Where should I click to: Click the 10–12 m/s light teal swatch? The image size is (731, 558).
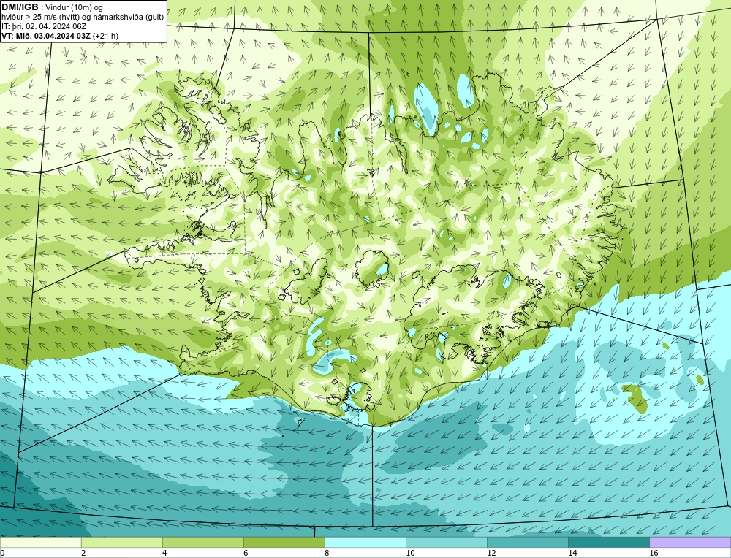coord(446,542)
